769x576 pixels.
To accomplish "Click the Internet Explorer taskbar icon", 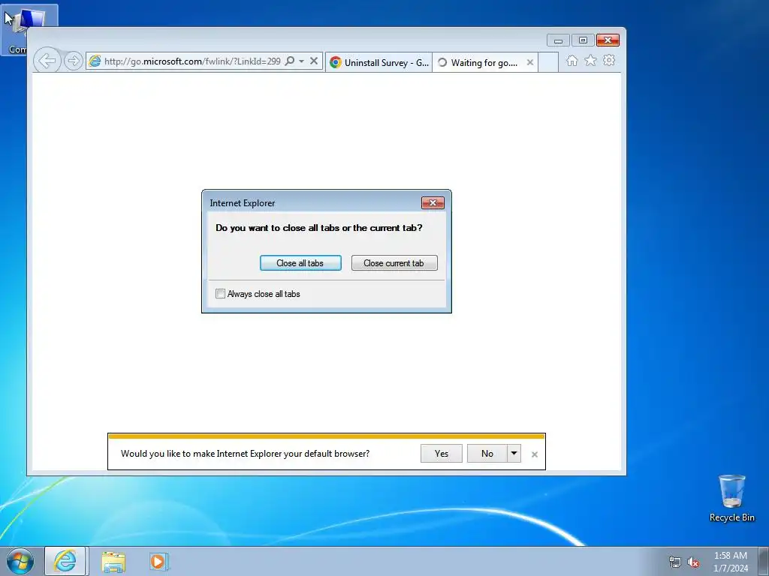I will (x=65, y=561).
